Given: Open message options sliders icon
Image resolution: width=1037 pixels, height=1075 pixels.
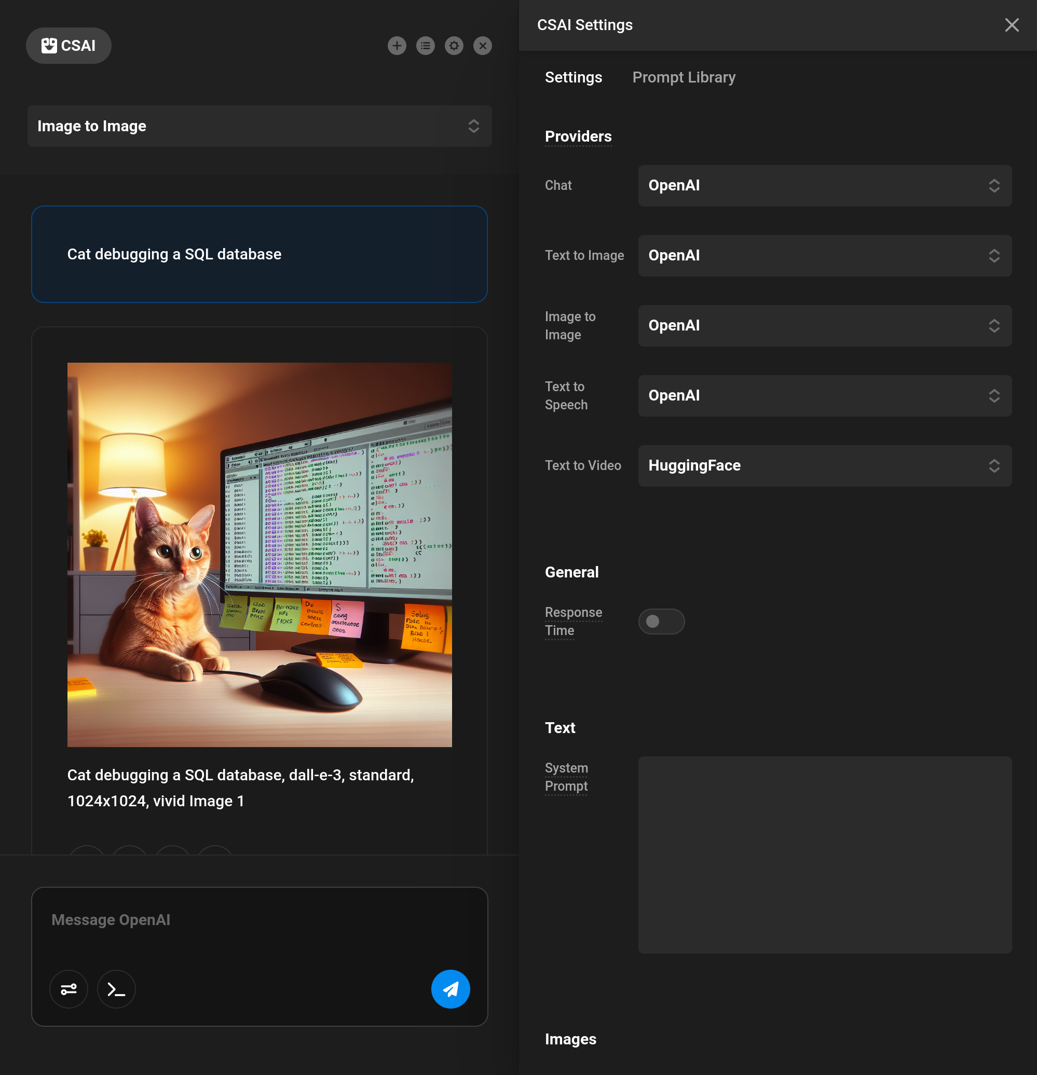Looking at the screenshot, I should coord(69,989).
